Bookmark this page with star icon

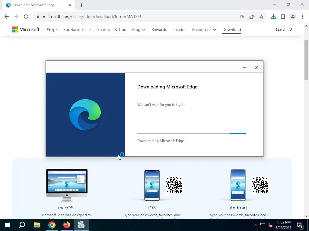click(261, 17)
